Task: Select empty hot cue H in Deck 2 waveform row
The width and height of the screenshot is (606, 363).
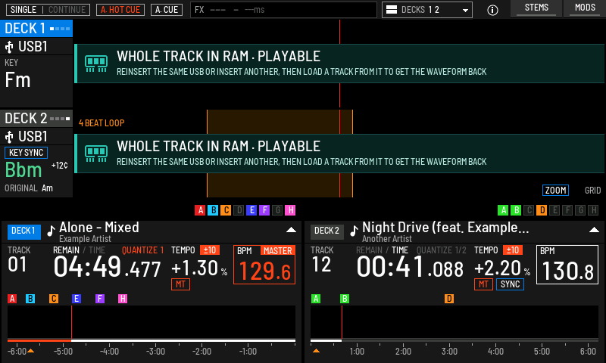Action: [593, 210]
